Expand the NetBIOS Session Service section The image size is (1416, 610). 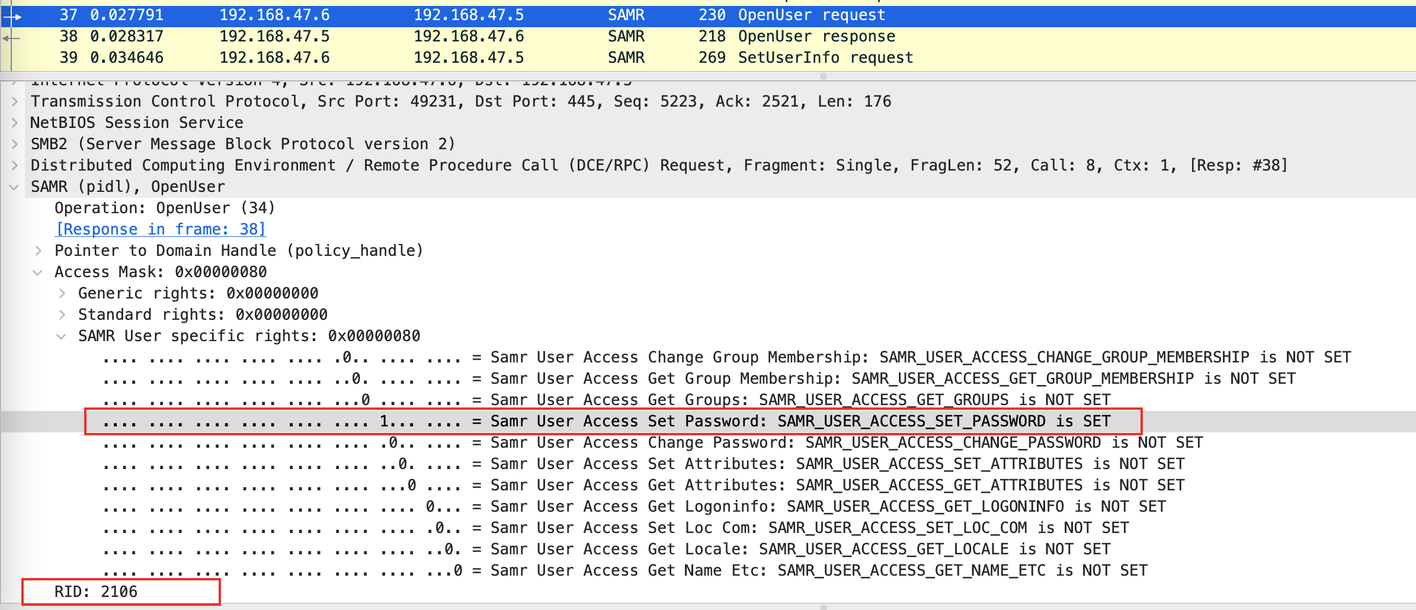(x=15, y=123)
